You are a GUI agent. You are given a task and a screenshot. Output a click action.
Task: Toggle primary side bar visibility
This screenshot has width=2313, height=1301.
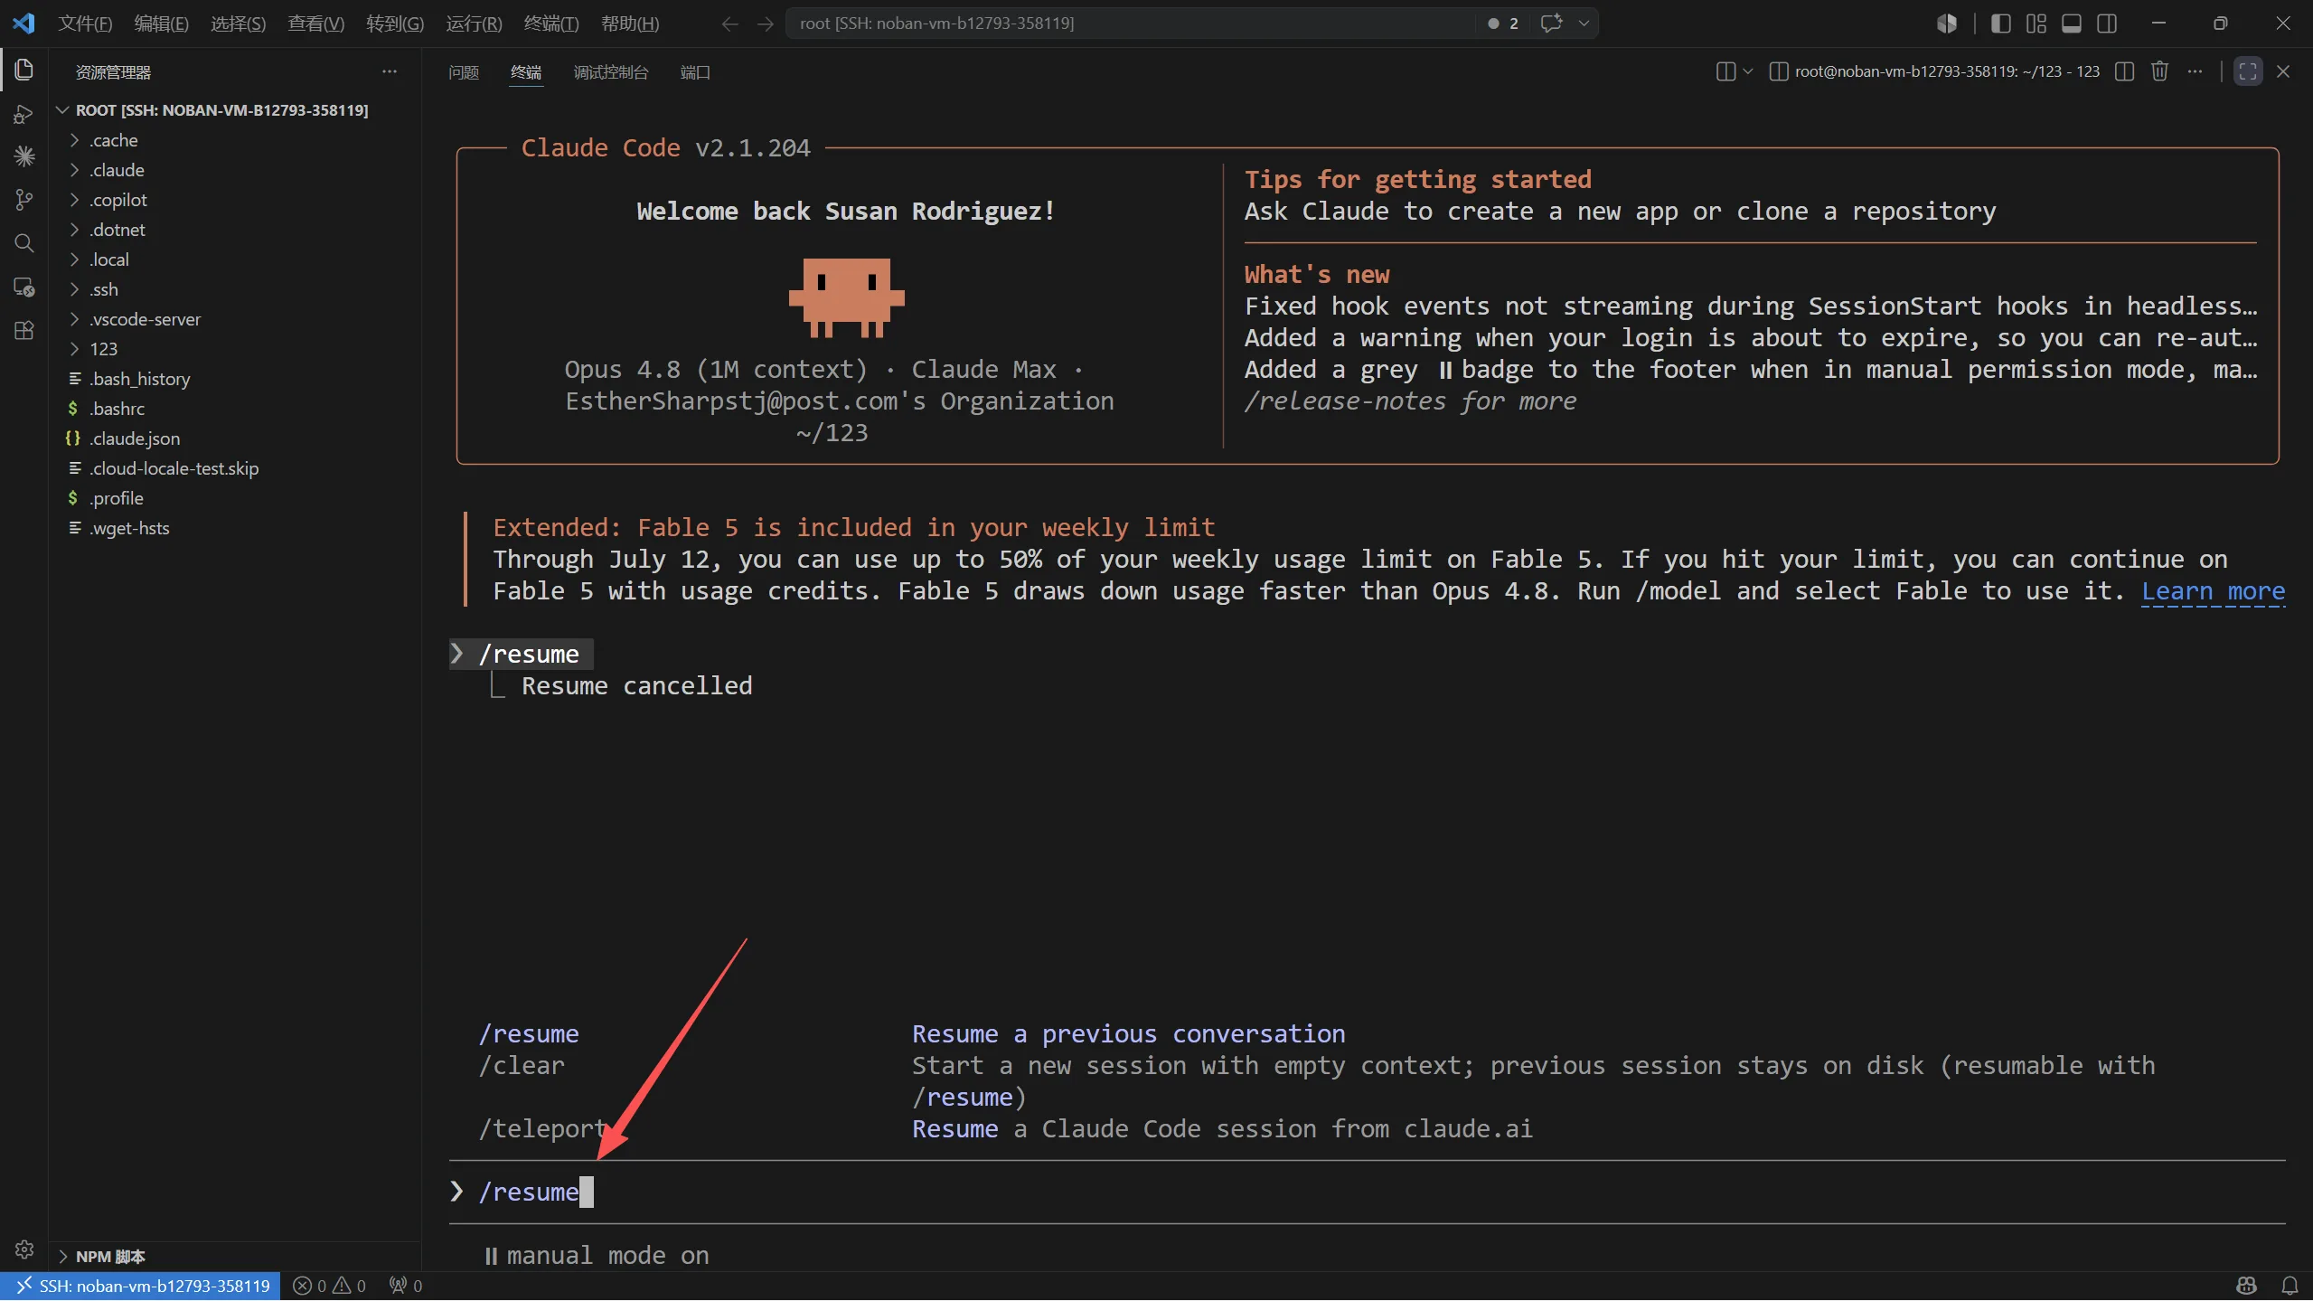pos(2000,24)
